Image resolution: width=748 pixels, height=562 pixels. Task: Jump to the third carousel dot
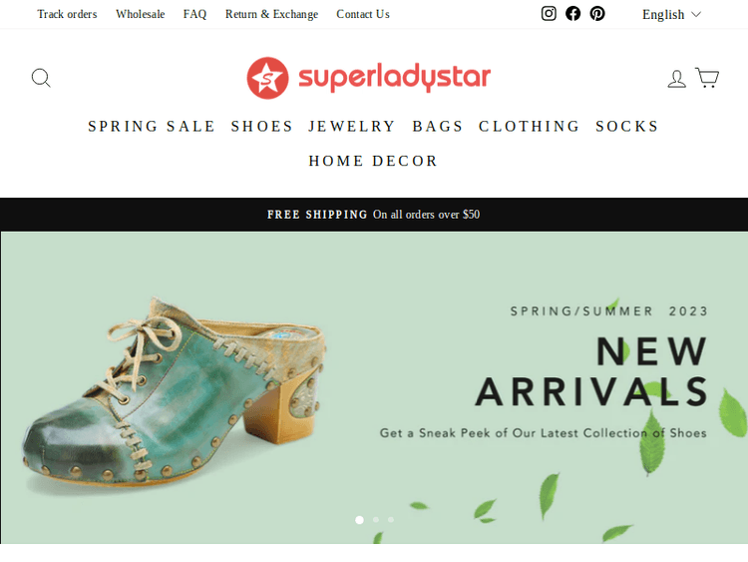(391, 519)
